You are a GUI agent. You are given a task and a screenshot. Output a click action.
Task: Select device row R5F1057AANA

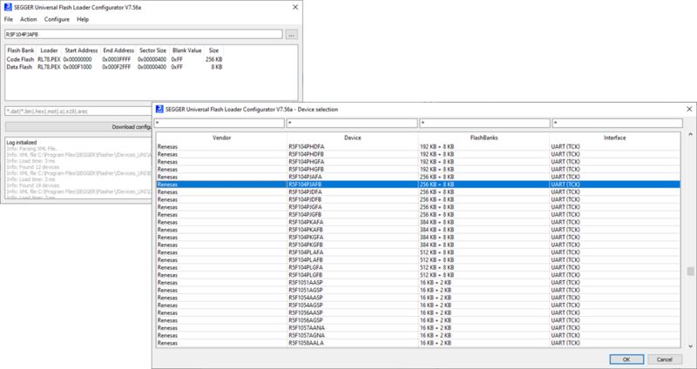click(x=418, y=328)
